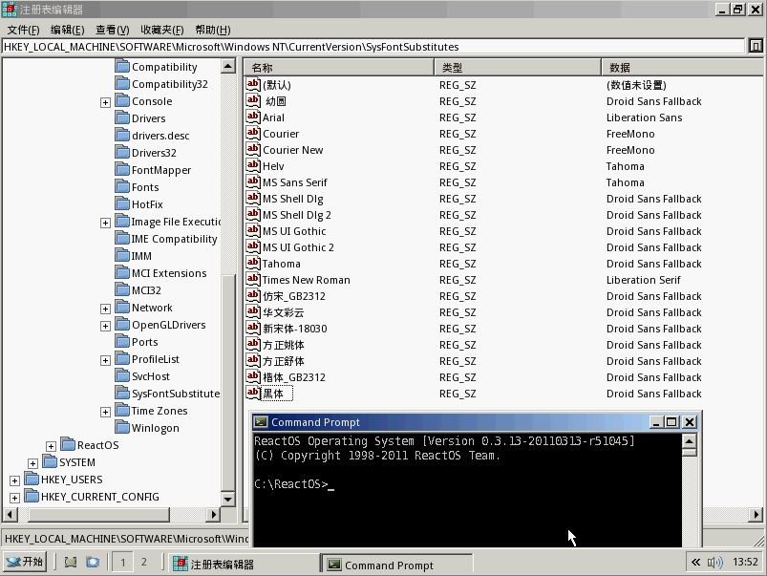Click the Liberation Serif data cell
Screen dimensions: 767x576
[x=643, y=280]
